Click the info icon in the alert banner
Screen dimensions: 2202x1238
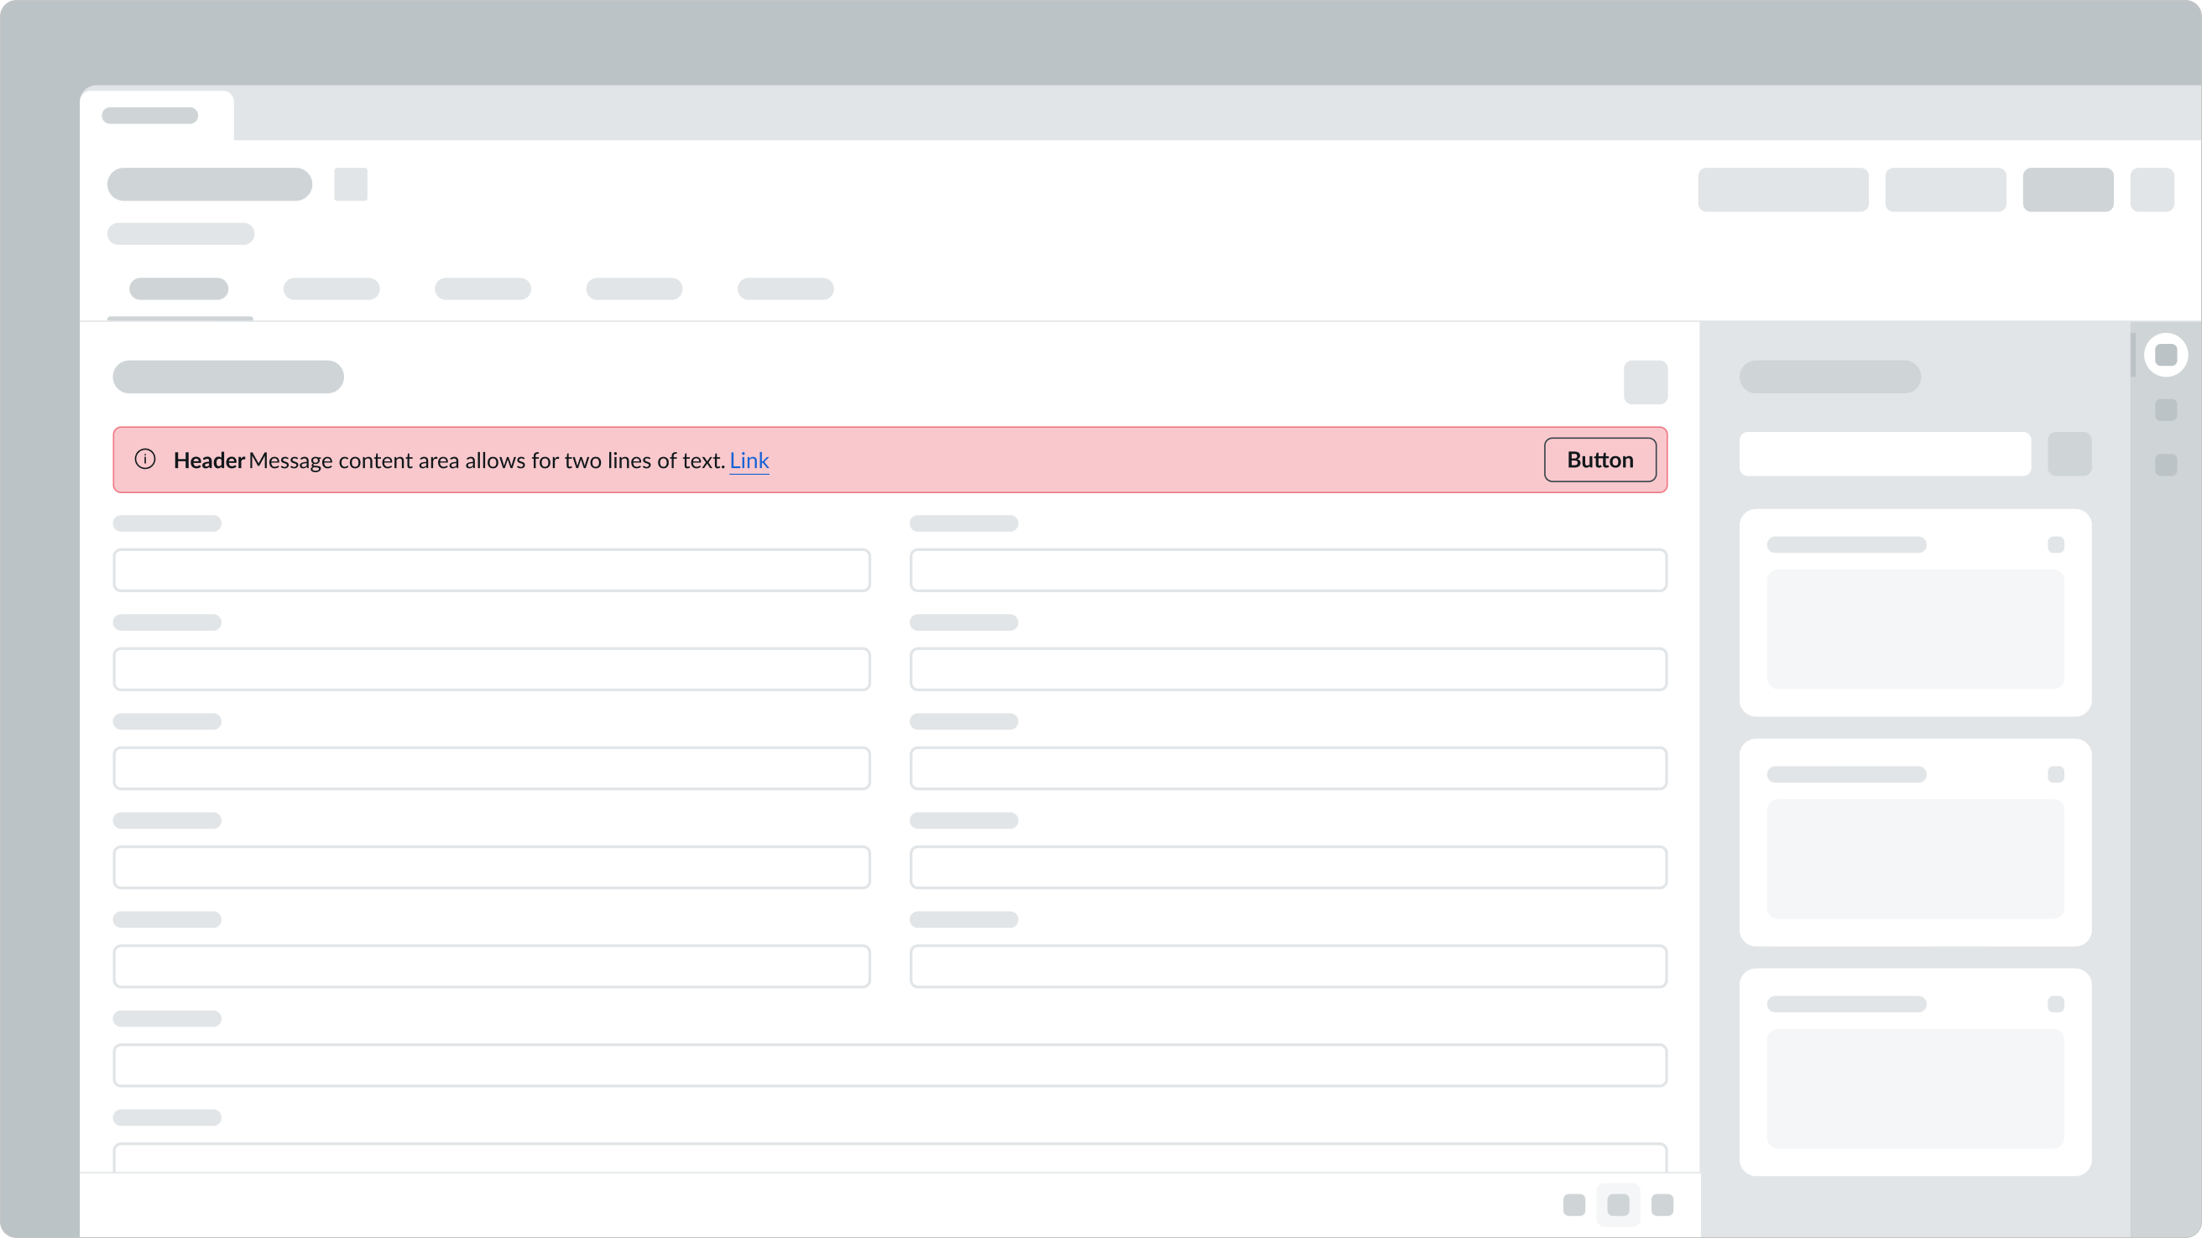(146, 460)
